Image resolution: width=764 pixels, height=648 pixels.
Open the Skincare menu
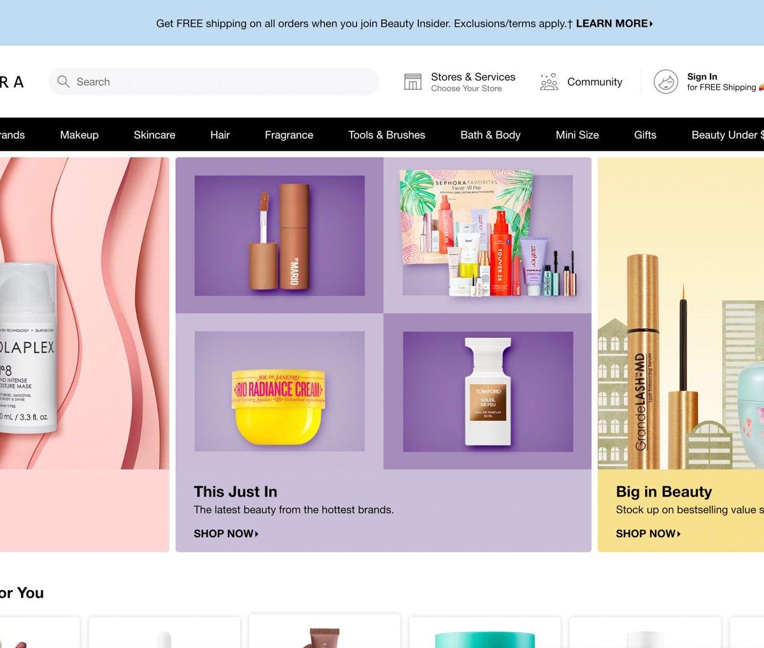tap(154, 135)
